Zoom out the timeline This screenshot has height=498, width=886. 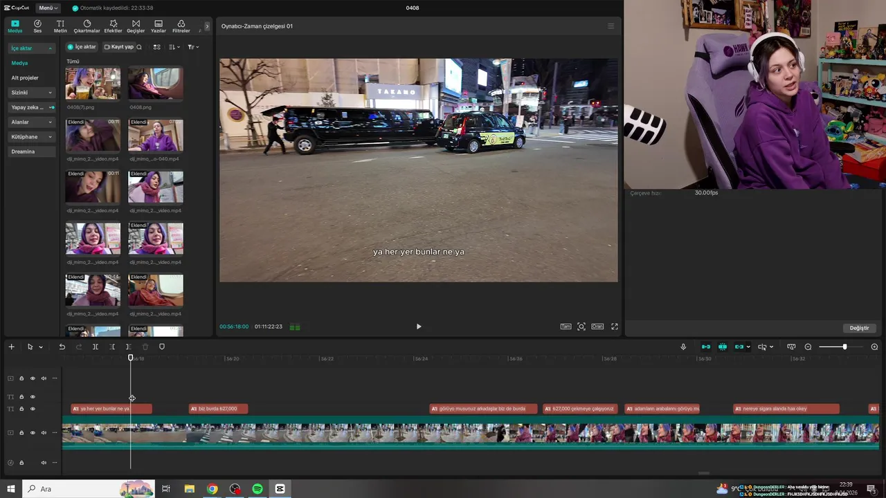808,347
